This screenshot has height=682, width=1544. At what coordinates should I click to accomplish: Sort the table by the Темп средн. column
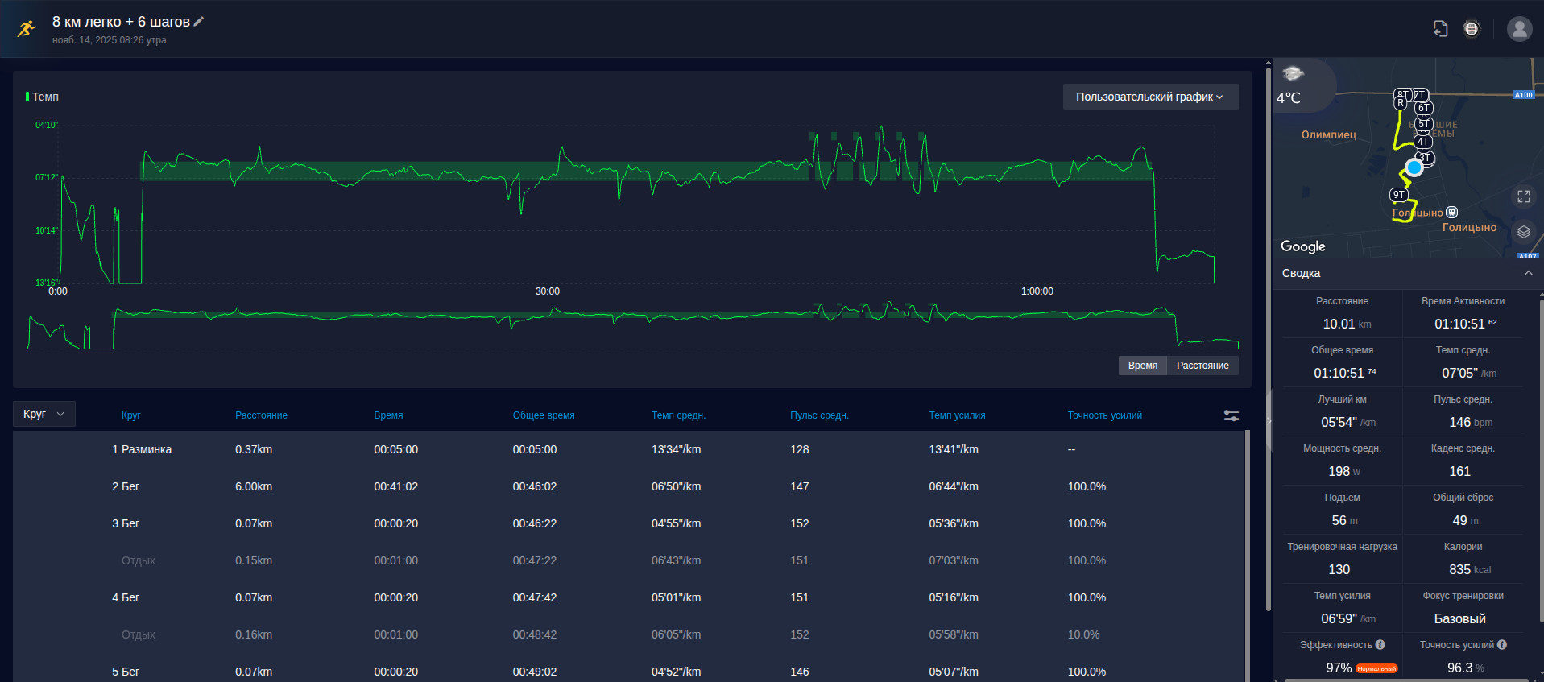coord(678,415)
